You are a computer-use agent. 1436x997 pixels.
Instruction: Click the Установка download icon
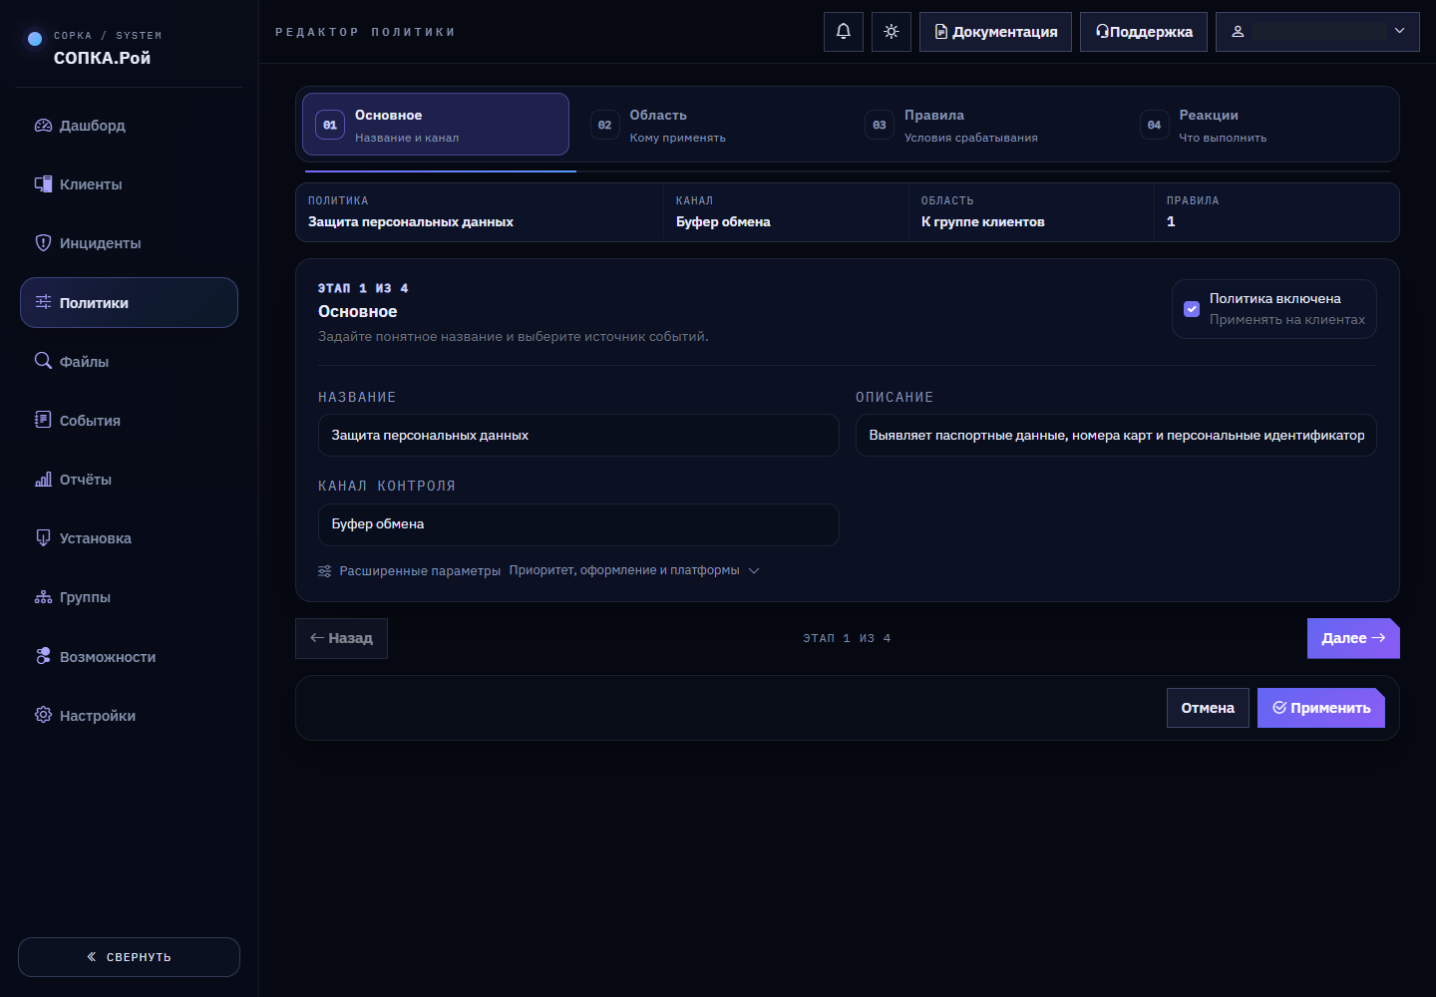(x=43, y=538)
